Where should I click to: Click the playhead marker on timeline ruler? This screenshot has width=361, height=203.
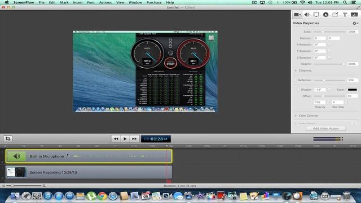pyautogui.click(x=167, y=146)
